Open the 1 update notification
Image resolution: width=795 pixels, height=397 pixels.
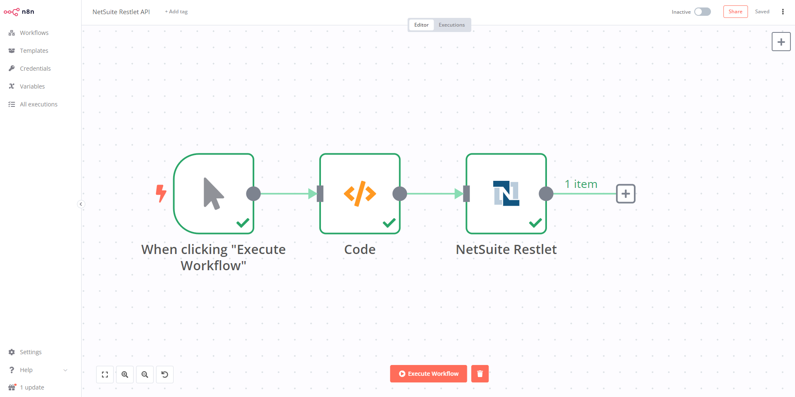pos(32,387)
